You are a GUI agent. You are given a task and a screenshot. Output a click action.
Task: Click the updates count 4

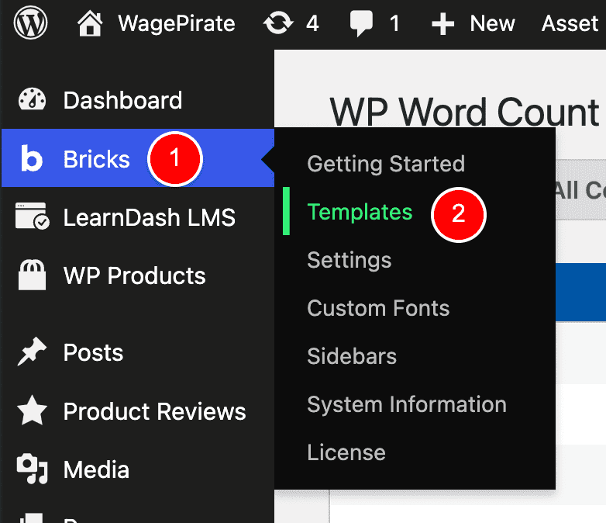coord(312,23)
